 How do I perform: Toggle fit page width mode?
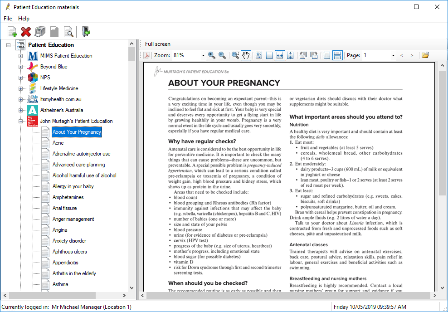280,55
